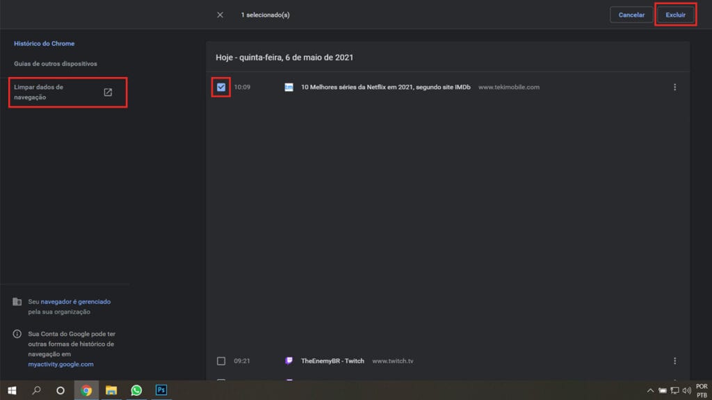Click the X to clear selection
The image size is (712, 400).
coord(220,15)
